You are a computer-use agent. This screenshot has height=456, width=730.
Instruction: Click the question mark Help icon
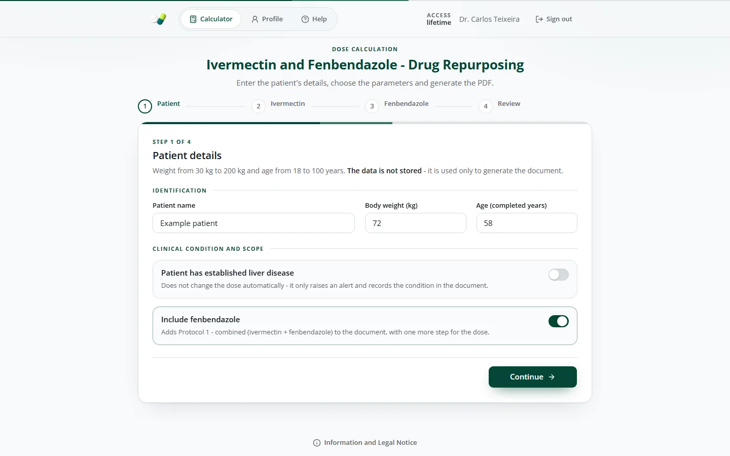point(305,19)
